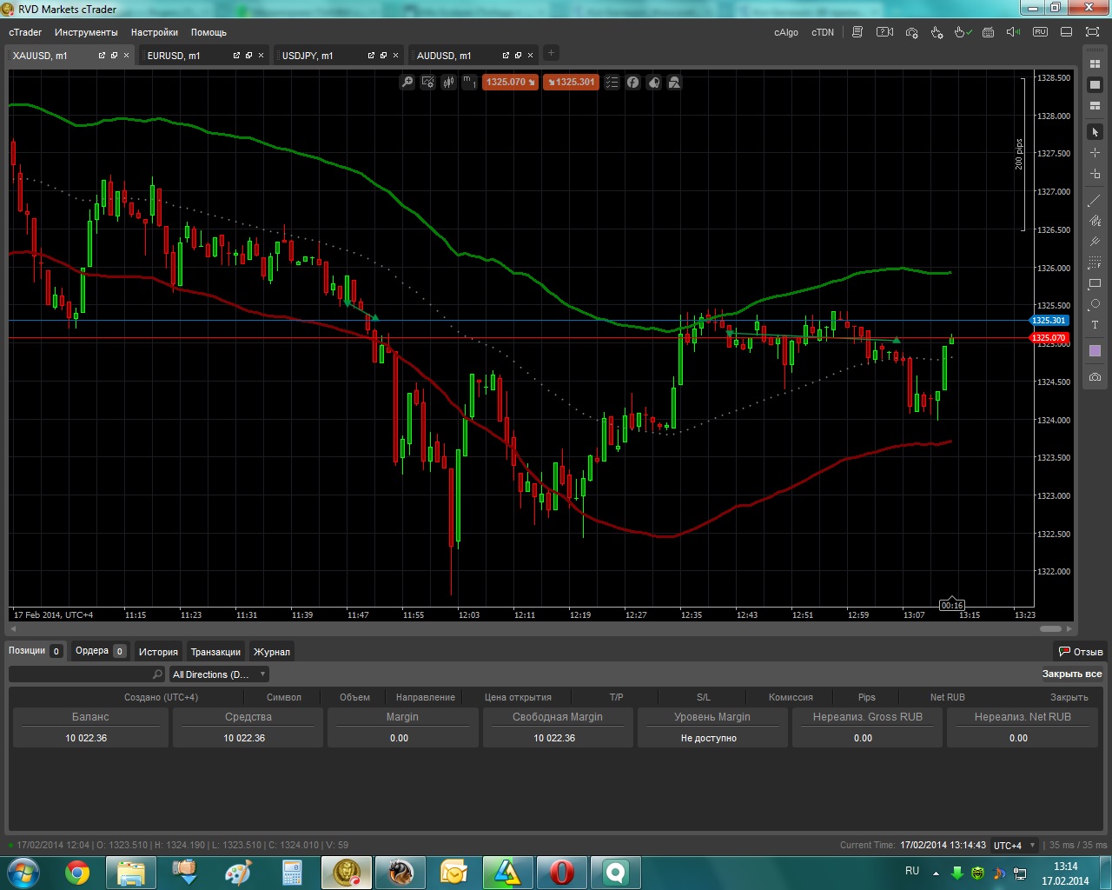Change language via RU icon
This screenshot has height=890, width=1112.
[1040, 32]
